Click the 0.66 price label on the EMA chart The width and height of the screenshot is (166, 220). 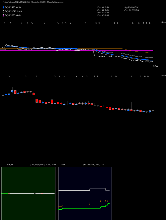[155, 66]
